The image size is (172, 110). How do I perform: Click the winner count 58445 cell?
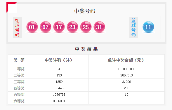pyautogui.click(x=59, y=88)
